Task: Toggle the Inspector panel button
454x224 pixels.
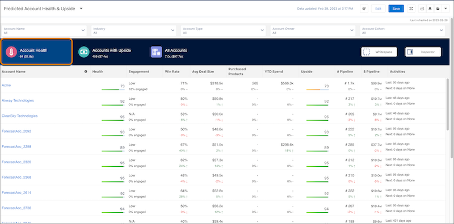Action: (423, 52)
